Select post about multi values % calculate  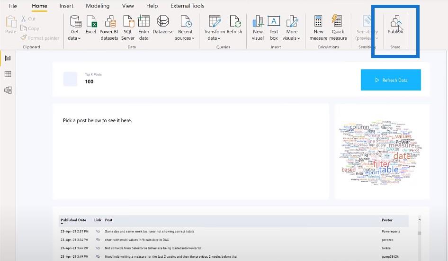(x=137, y=240)
